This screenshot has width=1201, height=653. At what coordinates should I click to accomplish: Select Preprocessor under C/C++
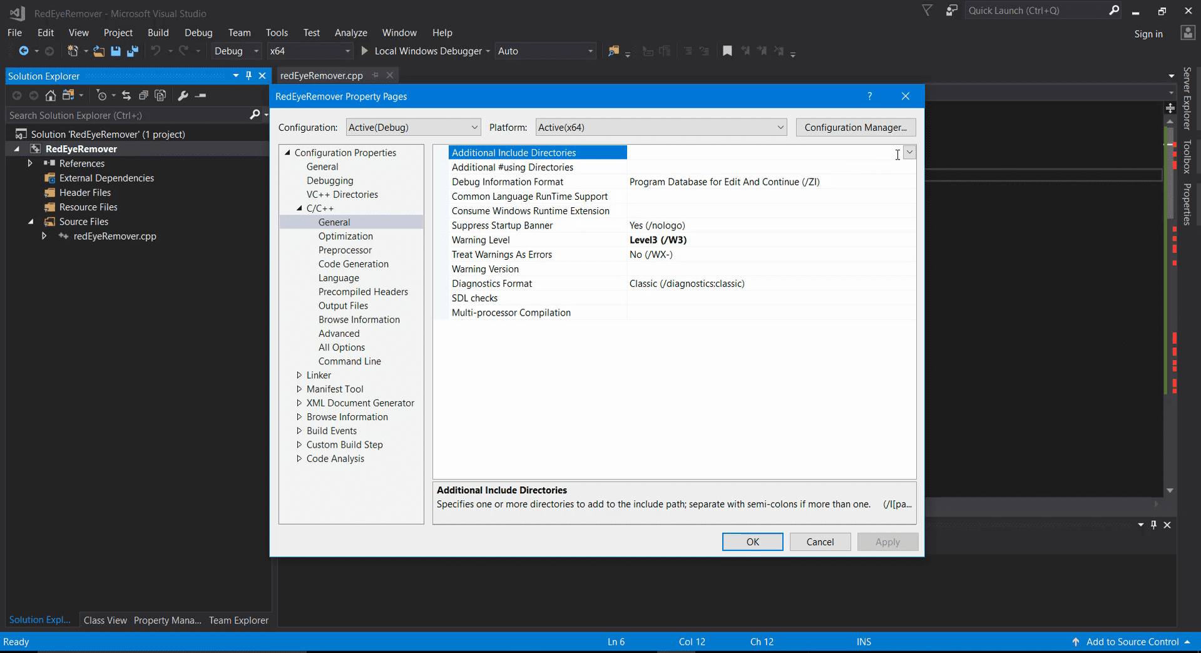coord(345,250)
